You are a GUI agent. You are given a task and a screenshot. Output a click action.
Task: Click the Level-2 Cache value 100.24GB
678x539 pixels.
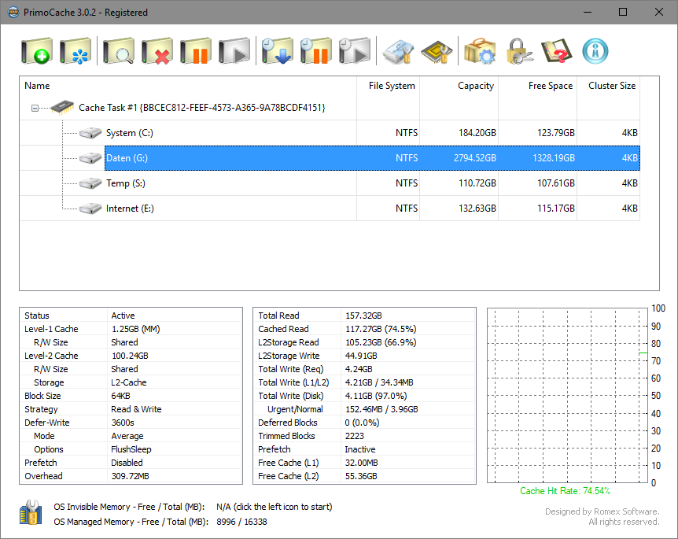pos(130,356)
